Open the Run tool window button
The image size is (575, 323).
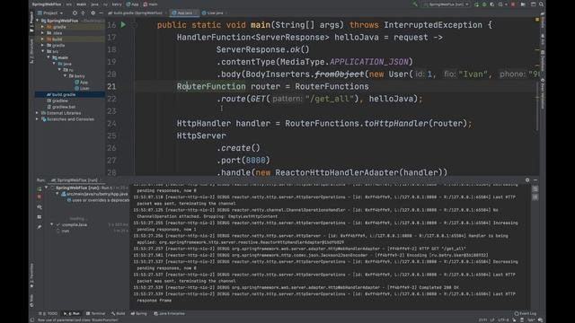coord(72,314)
